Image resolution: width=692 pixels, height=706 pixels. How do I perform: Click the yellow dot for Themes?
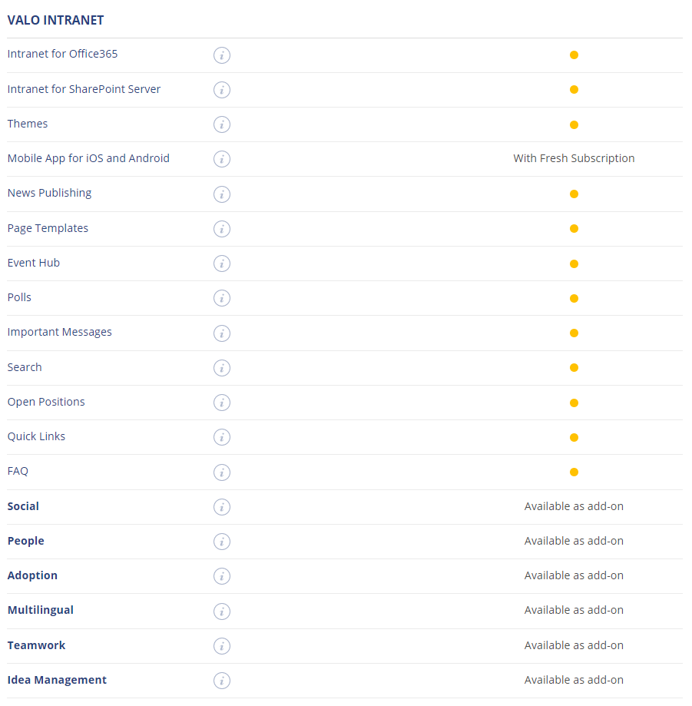(x=574, y=124)
